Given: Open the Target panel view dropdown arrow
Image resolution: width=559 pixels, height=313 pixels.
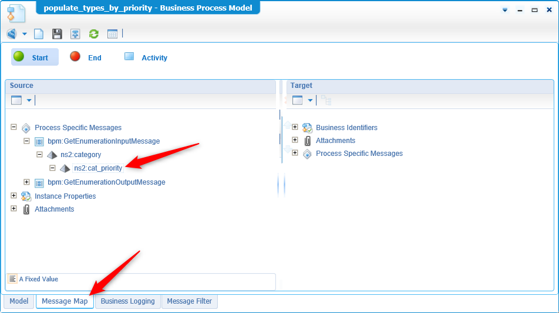Looking at the screenshot, I should coord(310,100).
